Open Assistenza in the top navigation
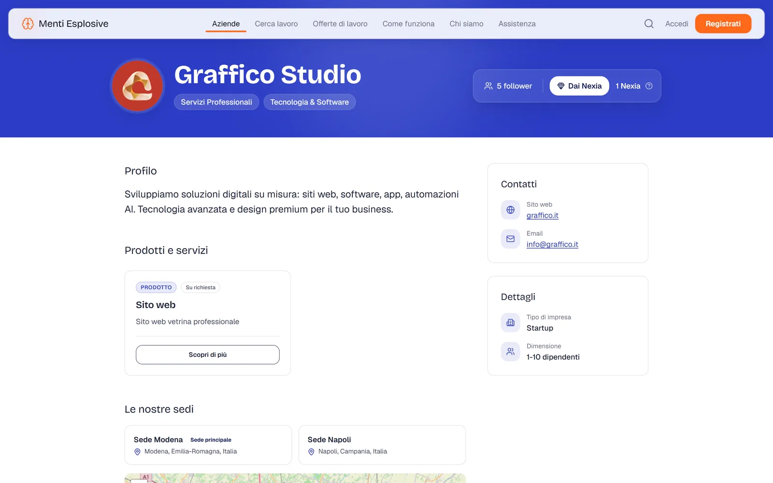 point(517,24)
